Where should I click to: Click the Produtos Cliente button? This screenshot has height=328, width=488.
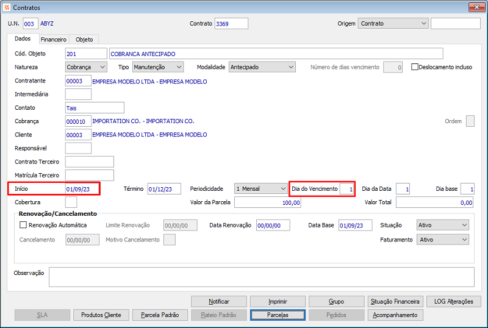click(x=101, y=315)
